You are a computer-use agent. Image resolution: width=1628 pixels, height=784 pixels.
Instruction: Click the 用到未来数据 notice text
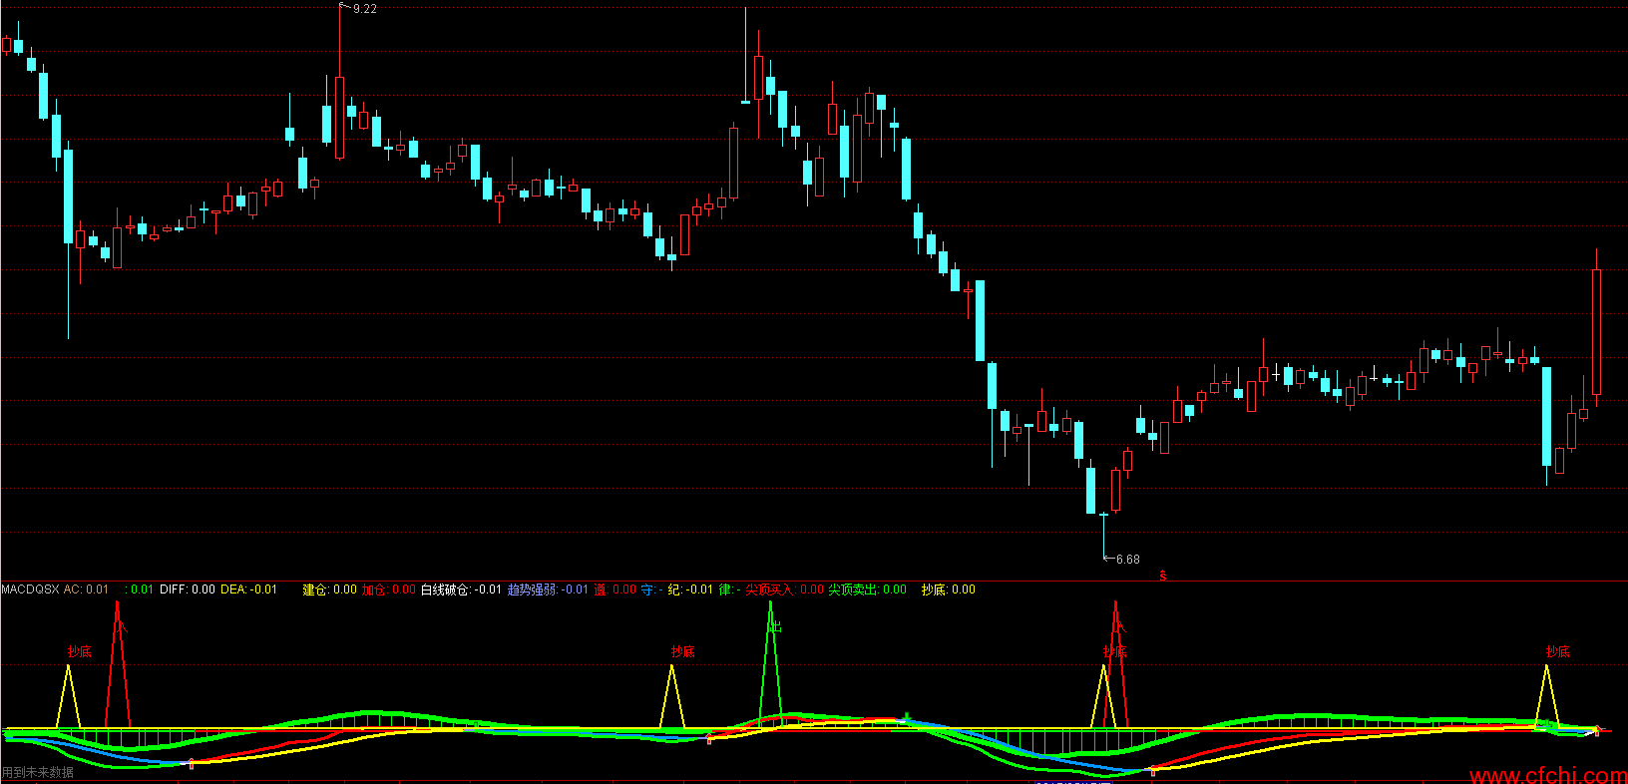[38, 772]
